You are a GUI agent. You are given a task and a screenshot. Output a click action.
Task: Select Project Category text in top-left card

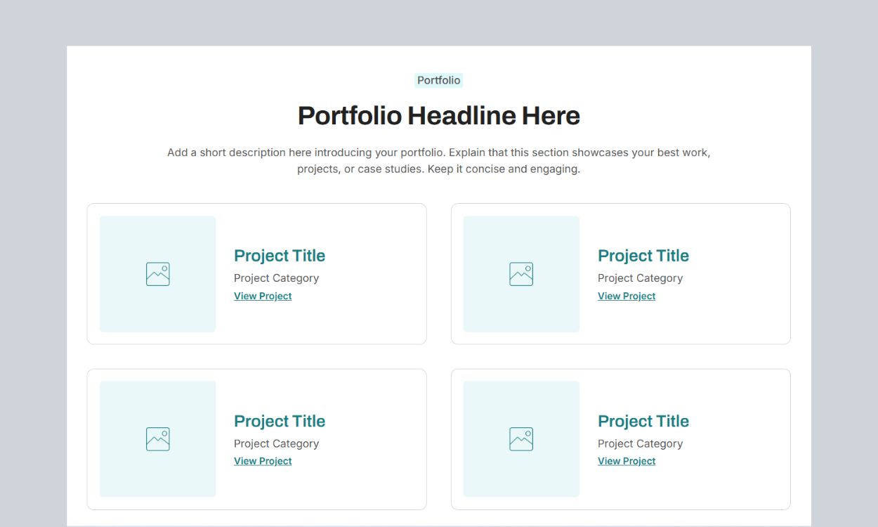(x=276, y=278)
